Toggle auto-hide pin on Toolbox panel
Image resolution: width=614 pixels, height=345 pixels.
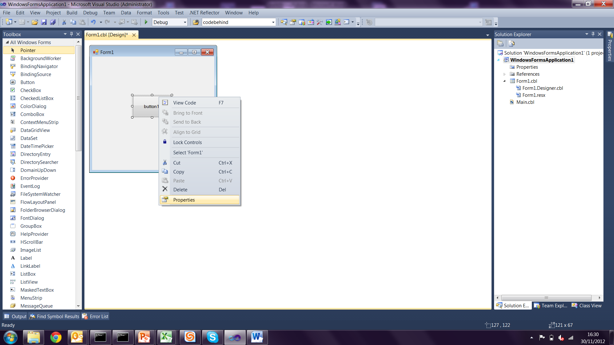coord(71,34)
